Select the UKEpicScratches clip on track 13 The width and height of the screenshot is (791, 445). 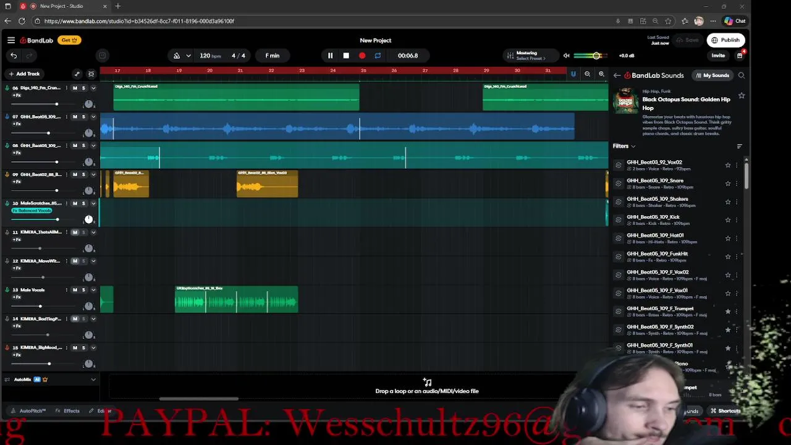(236, 299)
